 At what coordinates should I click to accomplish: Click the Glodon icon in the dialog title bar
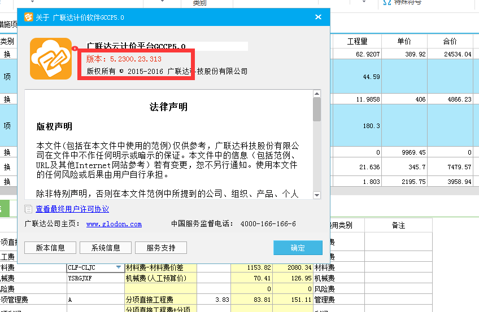click(28, 17)
